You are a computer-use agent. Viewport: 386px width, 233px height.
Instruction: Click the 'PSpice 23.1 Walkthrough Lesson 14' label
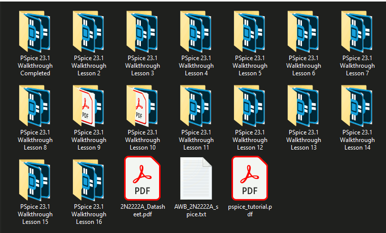[x=357, y=140]
